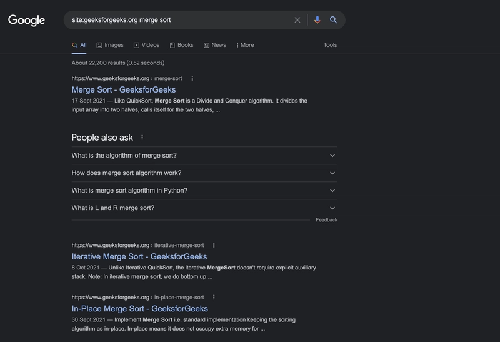Expand "How does merge sort algorithm work?"
The image size is (500, 342).
(x=204, y=173)
